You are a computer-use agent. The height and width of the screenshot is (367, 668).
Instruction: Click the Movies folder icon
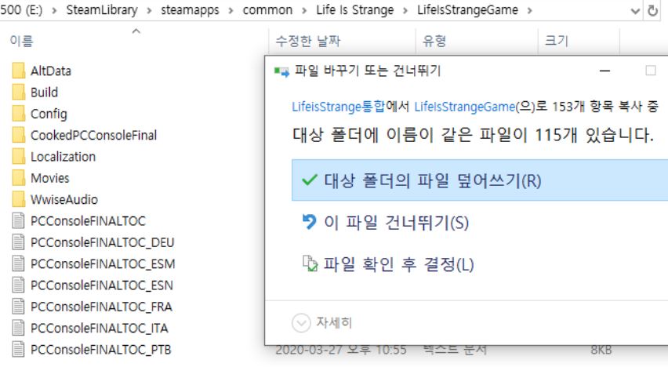pos(18,178)
